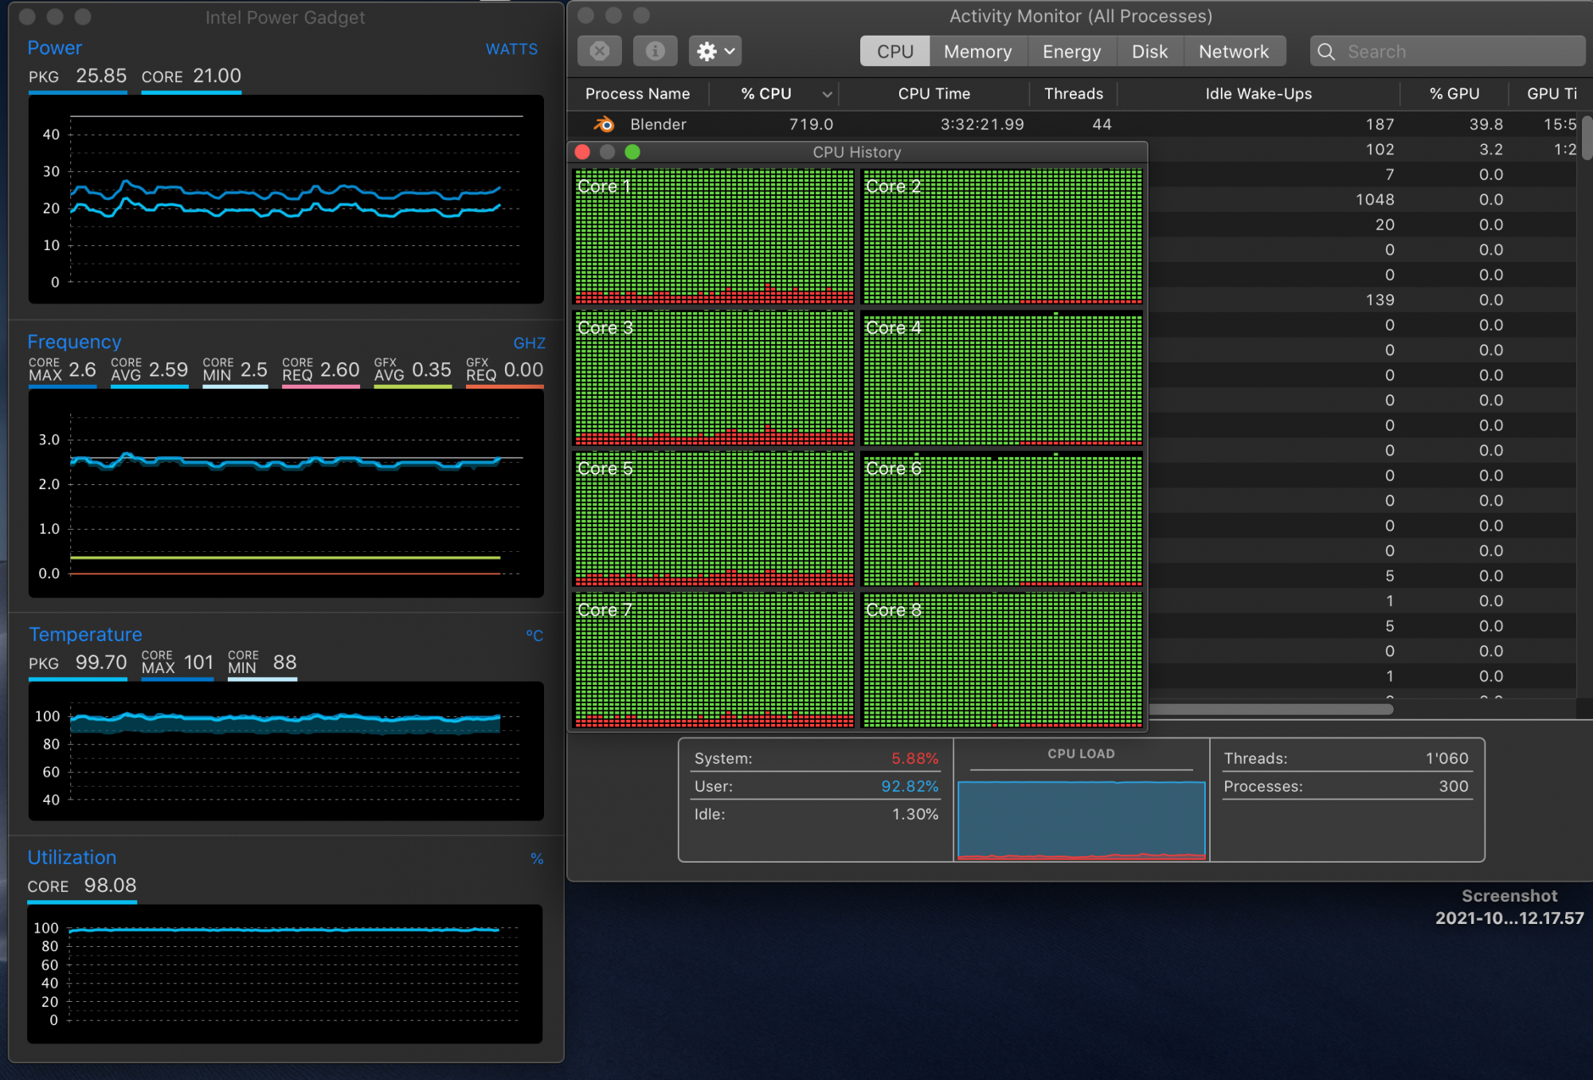Viewport: 1593px width, 1080px height.
Task: Click the Core 7 history graph
Action: coord(714,660)
